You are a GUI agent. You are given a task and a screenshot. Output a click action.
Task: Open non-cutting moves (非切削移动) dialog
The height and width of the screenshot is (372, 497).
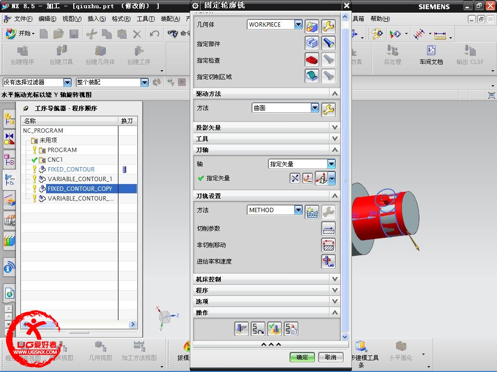pos(329,245)
